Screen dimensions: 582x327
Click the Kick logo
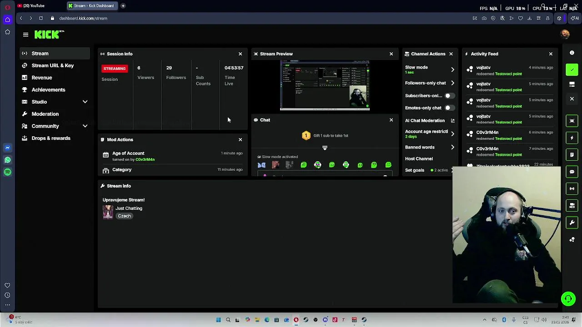(x=49, y=35)
